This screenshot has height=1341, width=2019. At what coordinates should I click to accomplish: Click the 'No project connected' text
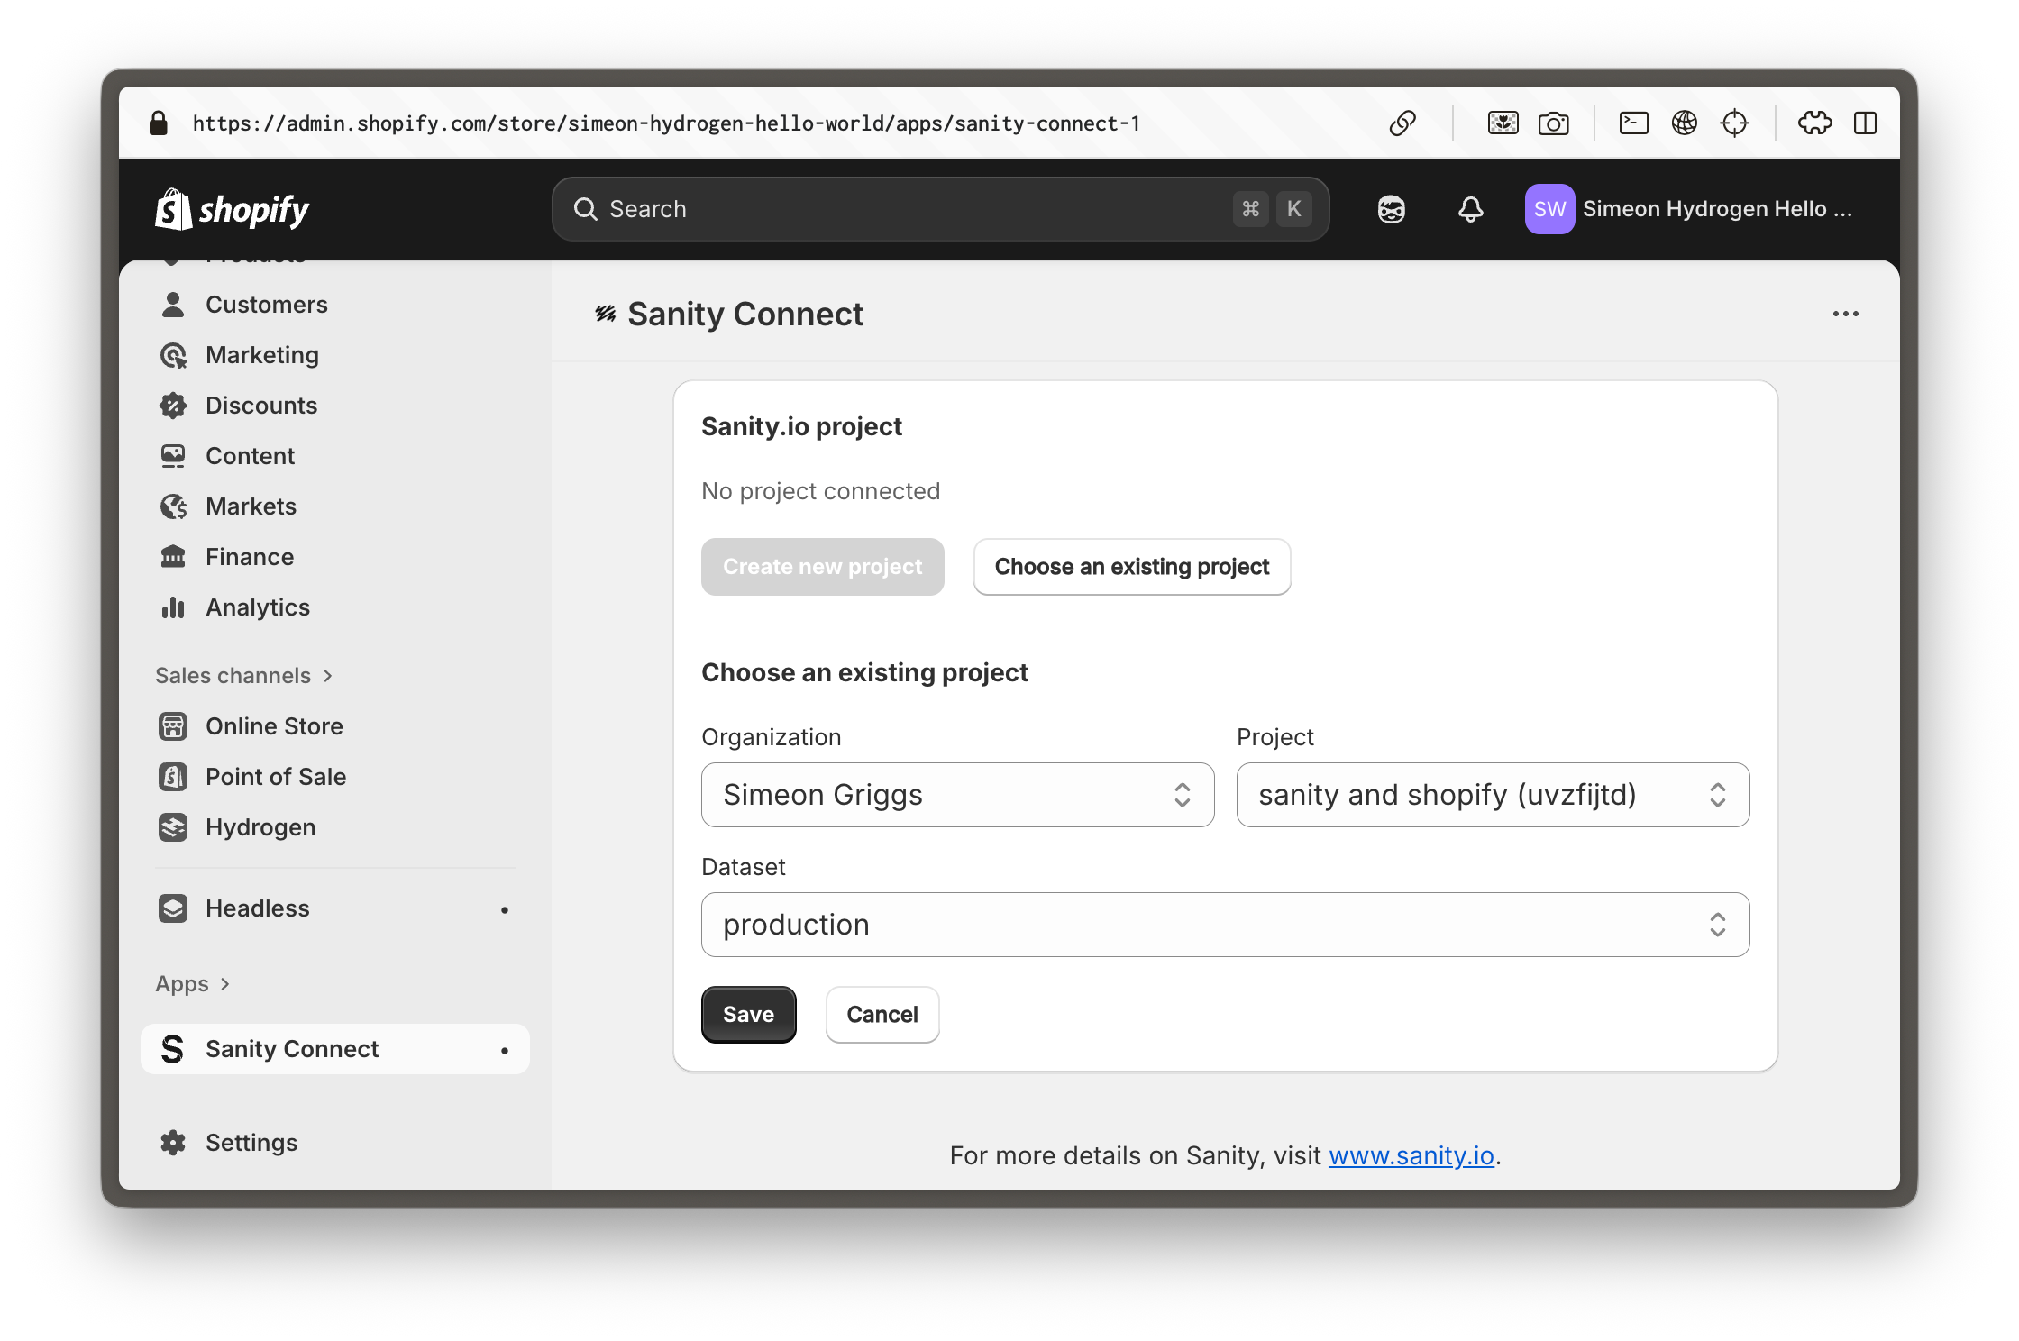tap(820, 491)
